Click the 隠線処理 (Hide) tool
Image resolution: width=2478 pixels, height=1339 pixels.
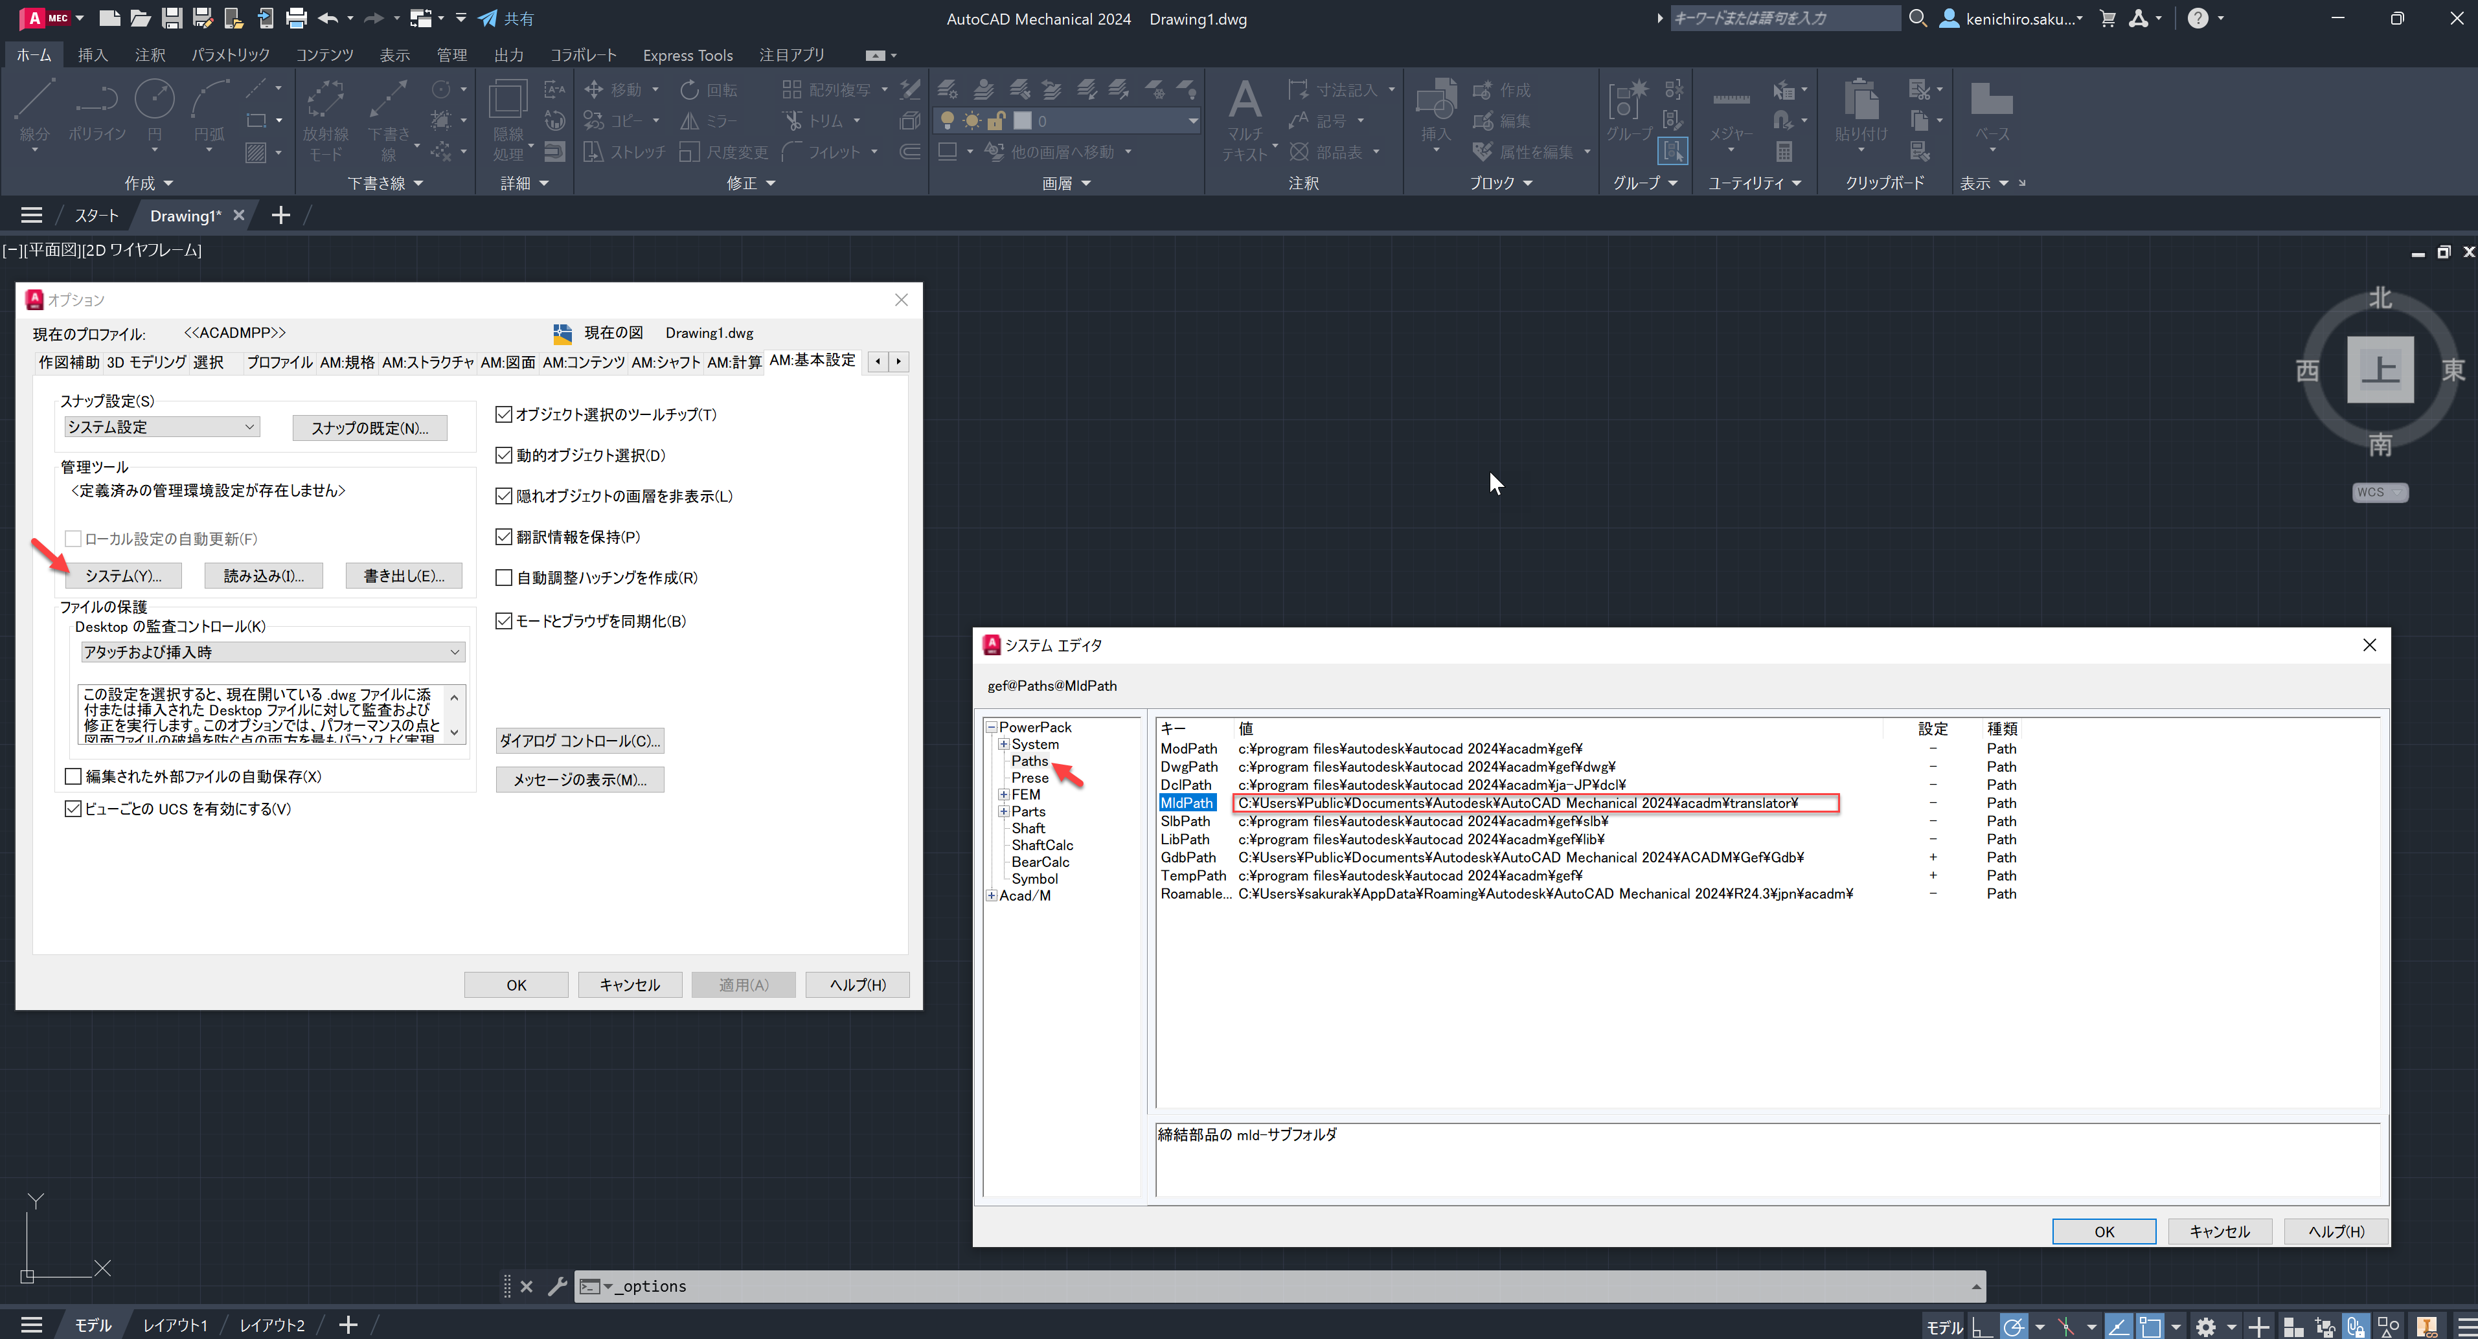pos(508,120)
